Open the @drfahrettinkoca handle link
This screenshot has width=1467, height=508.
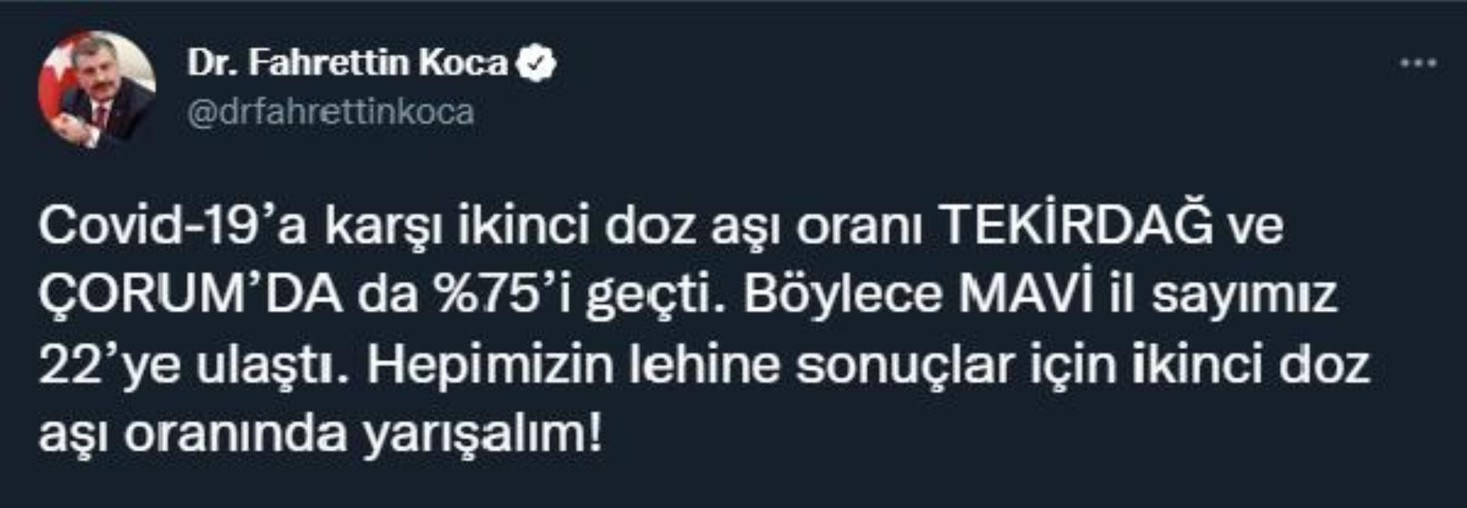point(330,113)
